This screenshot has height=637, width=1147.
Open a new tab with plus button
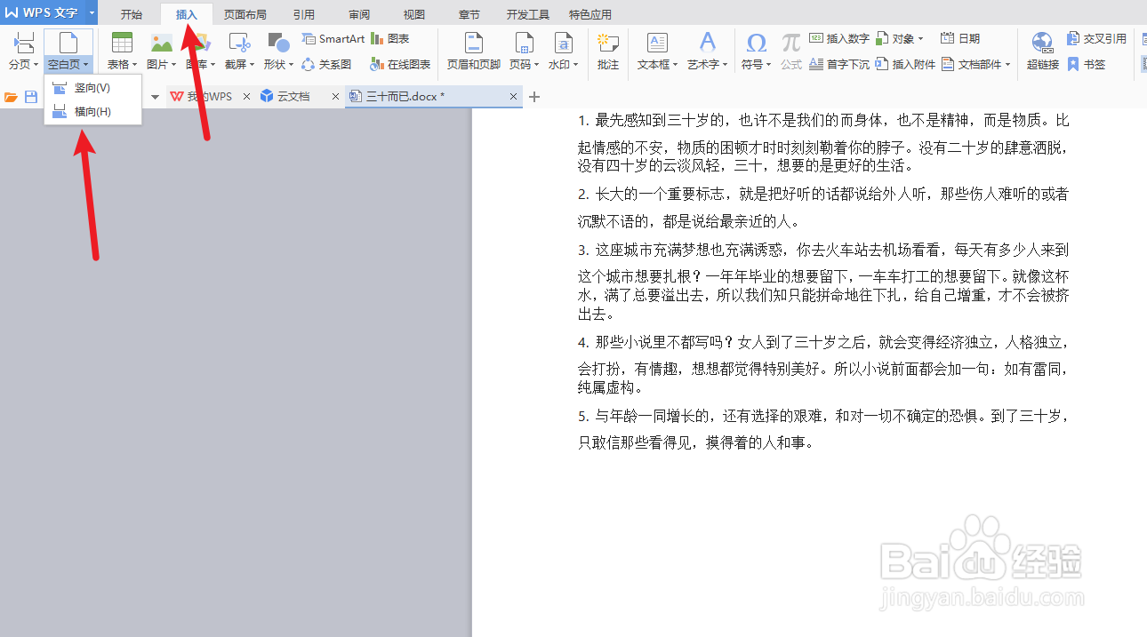pyautogui.click(x=534, y=97)
